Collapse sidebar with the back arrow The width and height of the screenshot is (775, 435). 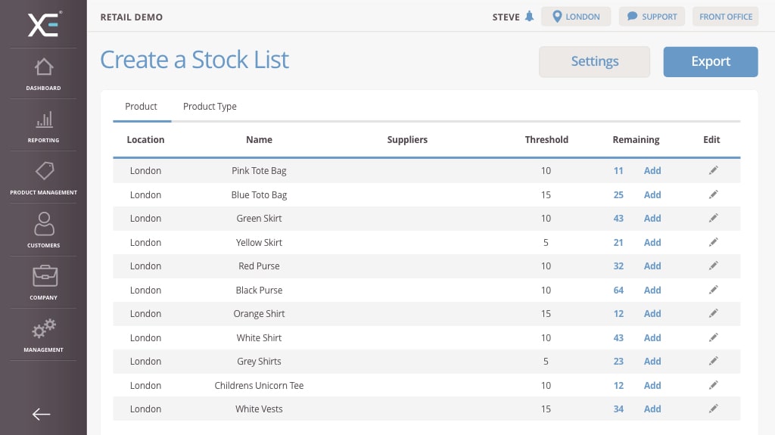[x=42, y=414]
